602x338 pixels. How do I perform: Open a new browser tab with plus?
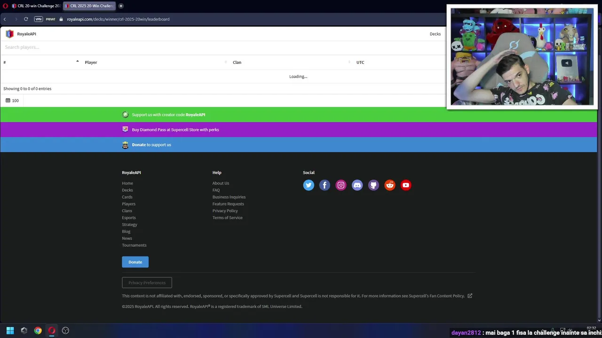pos(121,6)
